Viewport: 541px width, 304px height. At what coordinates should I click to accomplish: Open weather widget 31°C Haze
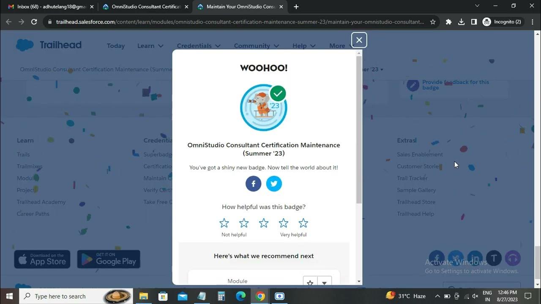[x=405, y=296]
